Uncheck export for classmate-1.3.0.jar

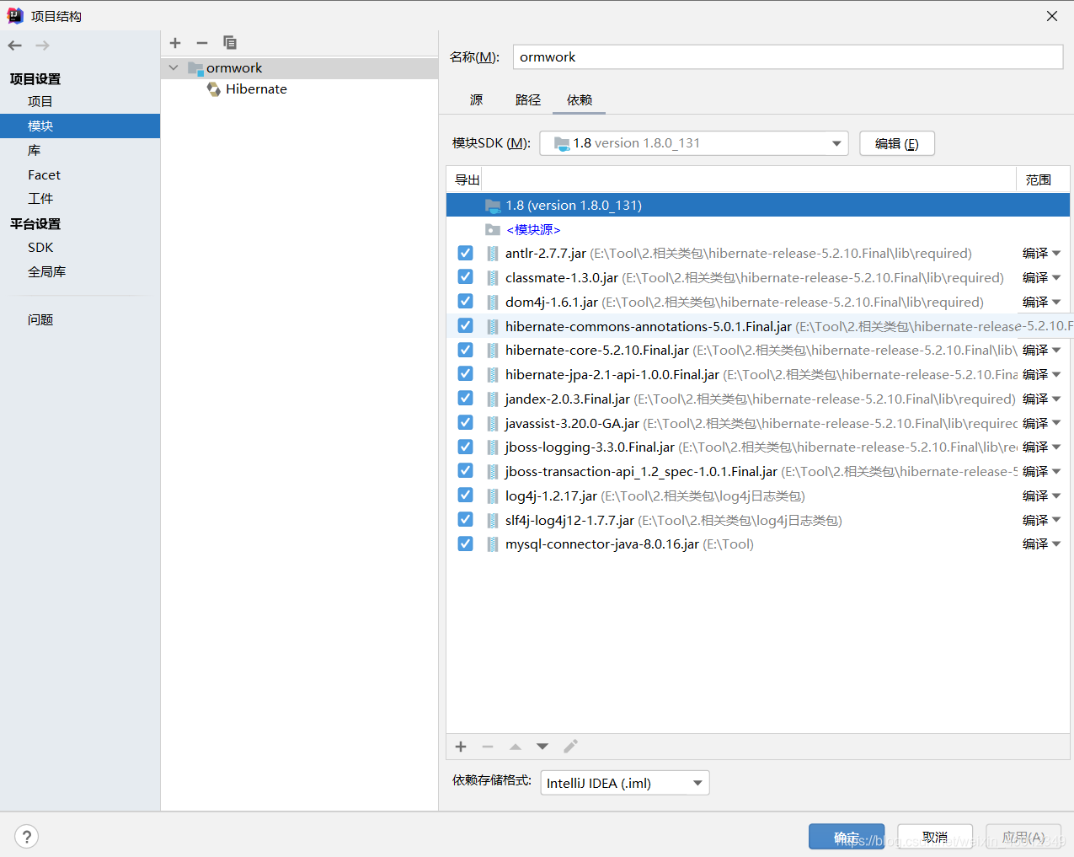coord(465,276)
